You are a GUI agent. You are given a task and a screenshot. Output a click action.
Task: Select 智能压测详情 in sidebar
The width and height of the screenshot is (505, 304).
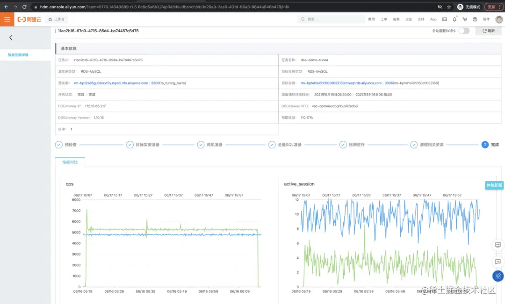coord(18,55)
